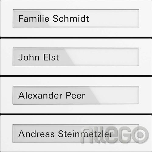Select the word Familie on the nameplate
This screenshot has height=152, width=152.
click(34, 19)
